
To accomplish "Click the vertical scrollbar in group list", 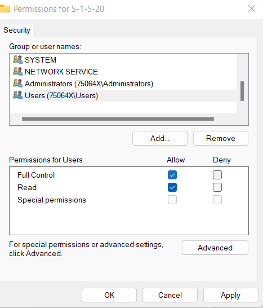I will point(242,91).
